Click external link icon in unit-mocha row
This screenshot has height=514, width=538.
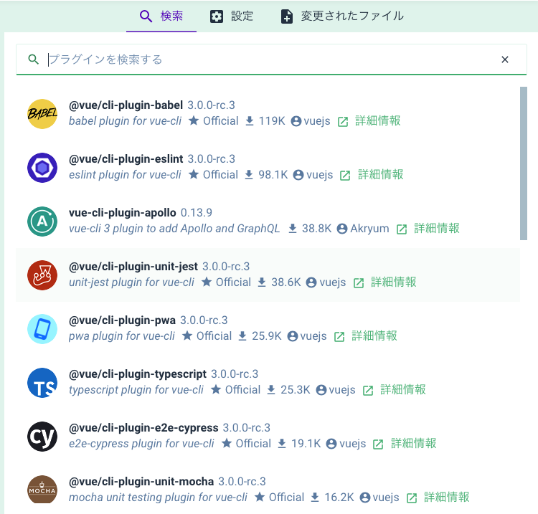pos(412,498)
